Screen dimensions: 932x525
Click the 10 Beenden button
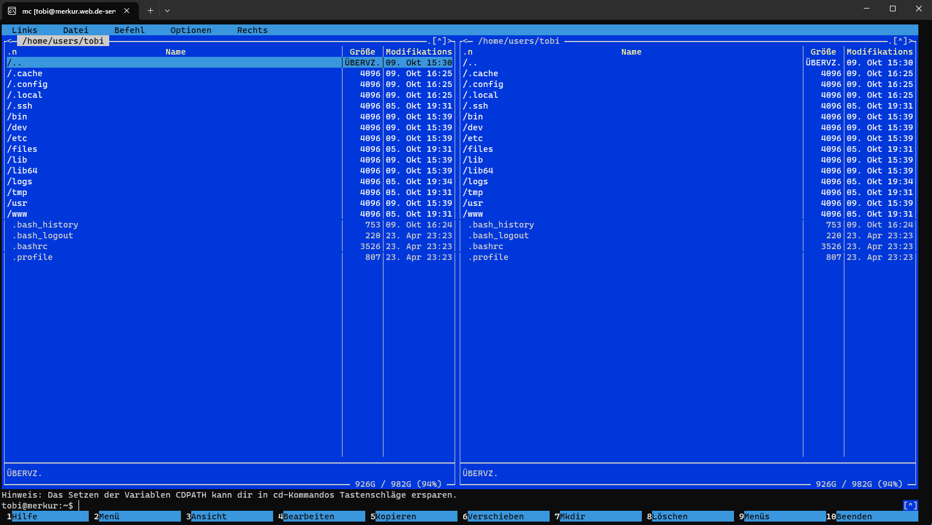pos(853,516)
